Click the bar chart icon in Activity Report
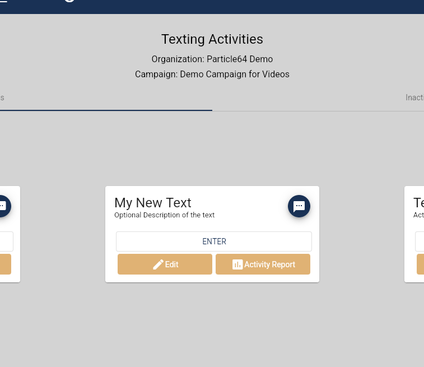 [237, 264]
